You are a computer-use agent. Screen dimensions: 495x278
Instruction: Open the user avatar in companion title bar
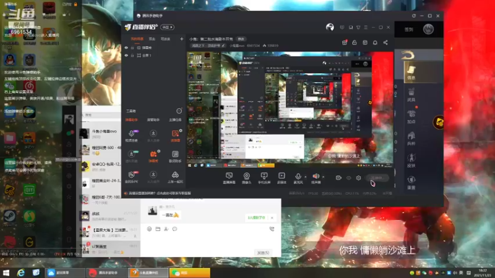pyautogui.click(x=330, y=27)
